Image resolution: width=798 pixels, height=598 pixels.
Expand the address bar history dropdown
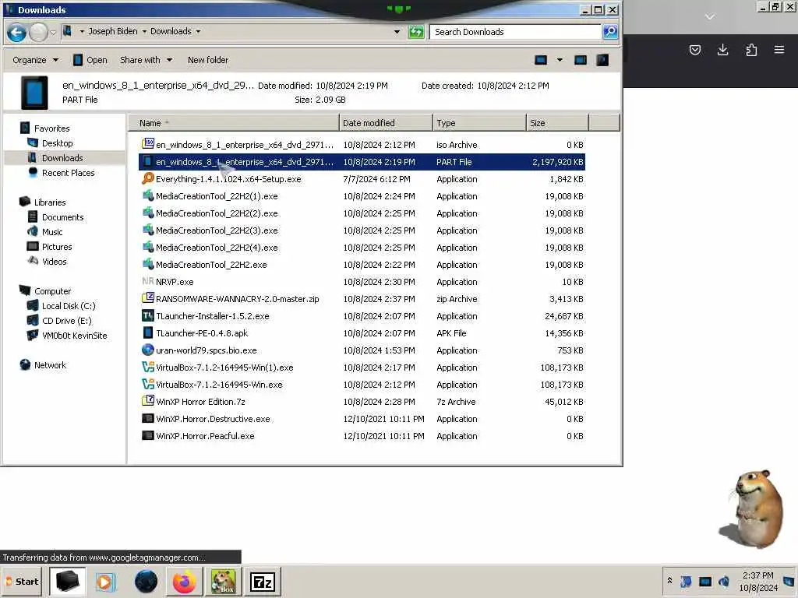tap(397, 31)
